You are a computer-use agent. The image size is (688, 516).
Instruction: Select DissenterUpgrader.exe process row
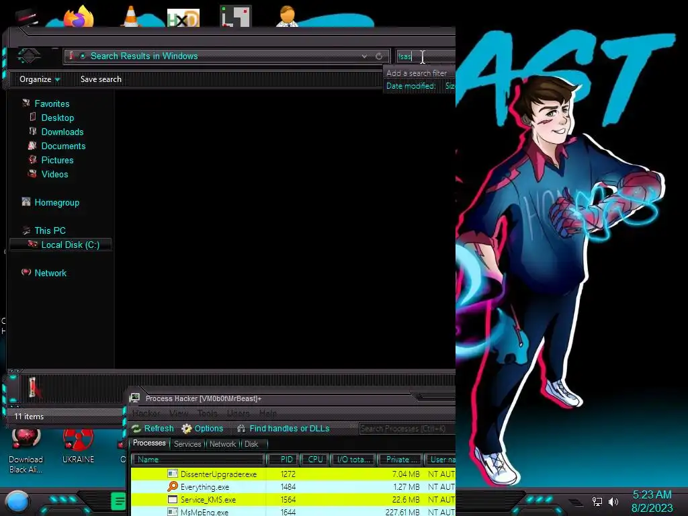(293, 474)
